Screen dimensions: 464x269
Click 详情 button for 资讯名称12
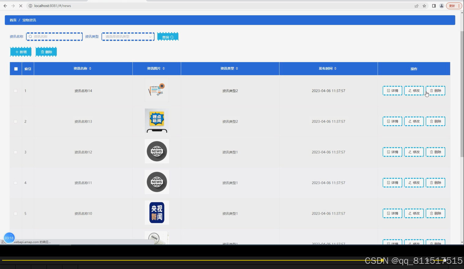pos(392,152)
